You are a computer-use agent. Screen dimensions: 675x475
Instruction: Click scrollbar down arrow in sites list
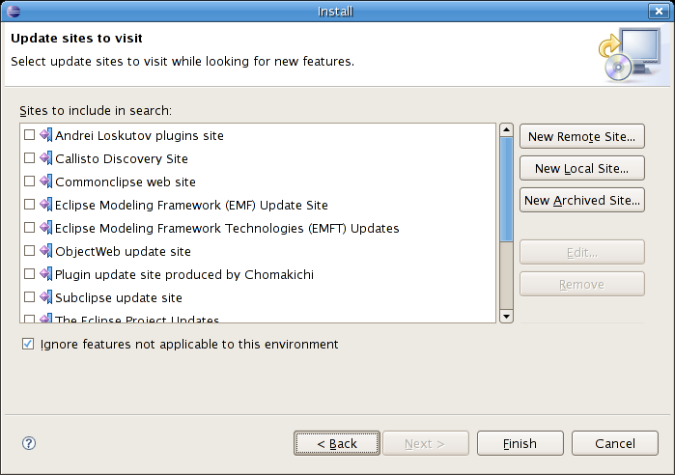(x=506, y=317)
